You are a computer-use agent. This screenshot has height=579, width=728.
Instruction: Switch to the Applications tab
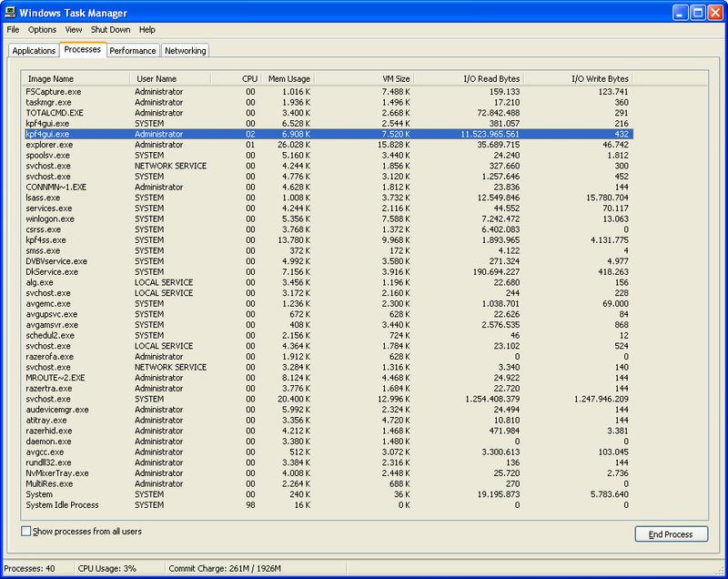[34, 51]
